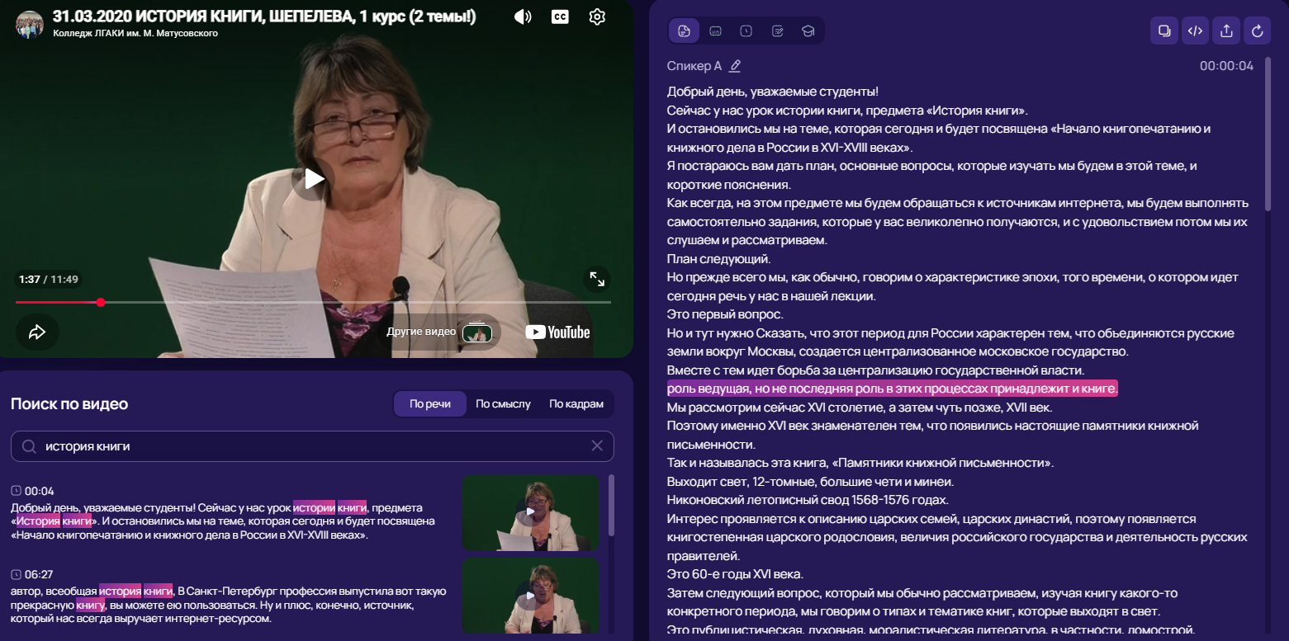The width and height of the screenshot is (1289, 641).
Task: Regenerate the transcript with the refresh icon
Action: 1258,31
